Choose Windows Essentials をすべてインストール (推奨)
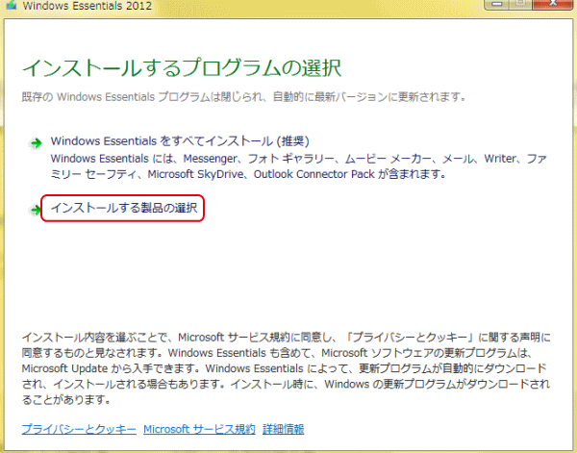The width and height of the screenshot is (577, 453). coord(180,141)
